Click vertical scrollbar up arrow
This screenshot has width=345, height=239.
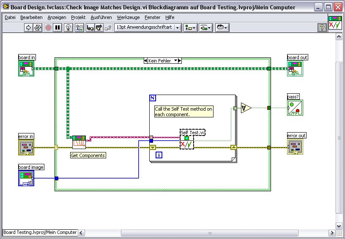pos(339,36)
